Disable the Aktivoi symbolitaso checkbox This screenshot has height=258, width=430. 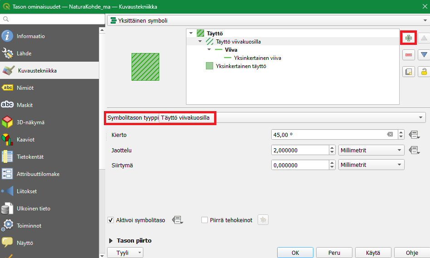tap(111, 220)
